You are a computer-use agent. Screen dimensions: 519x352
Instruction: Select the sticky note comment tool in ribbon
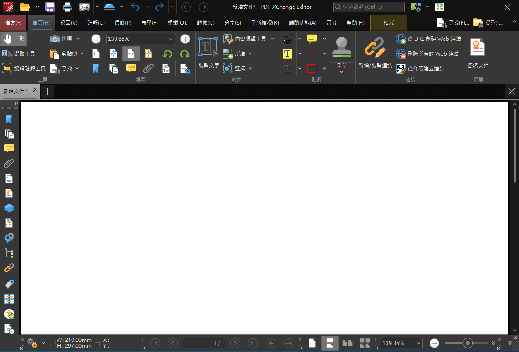pos(312,39)
